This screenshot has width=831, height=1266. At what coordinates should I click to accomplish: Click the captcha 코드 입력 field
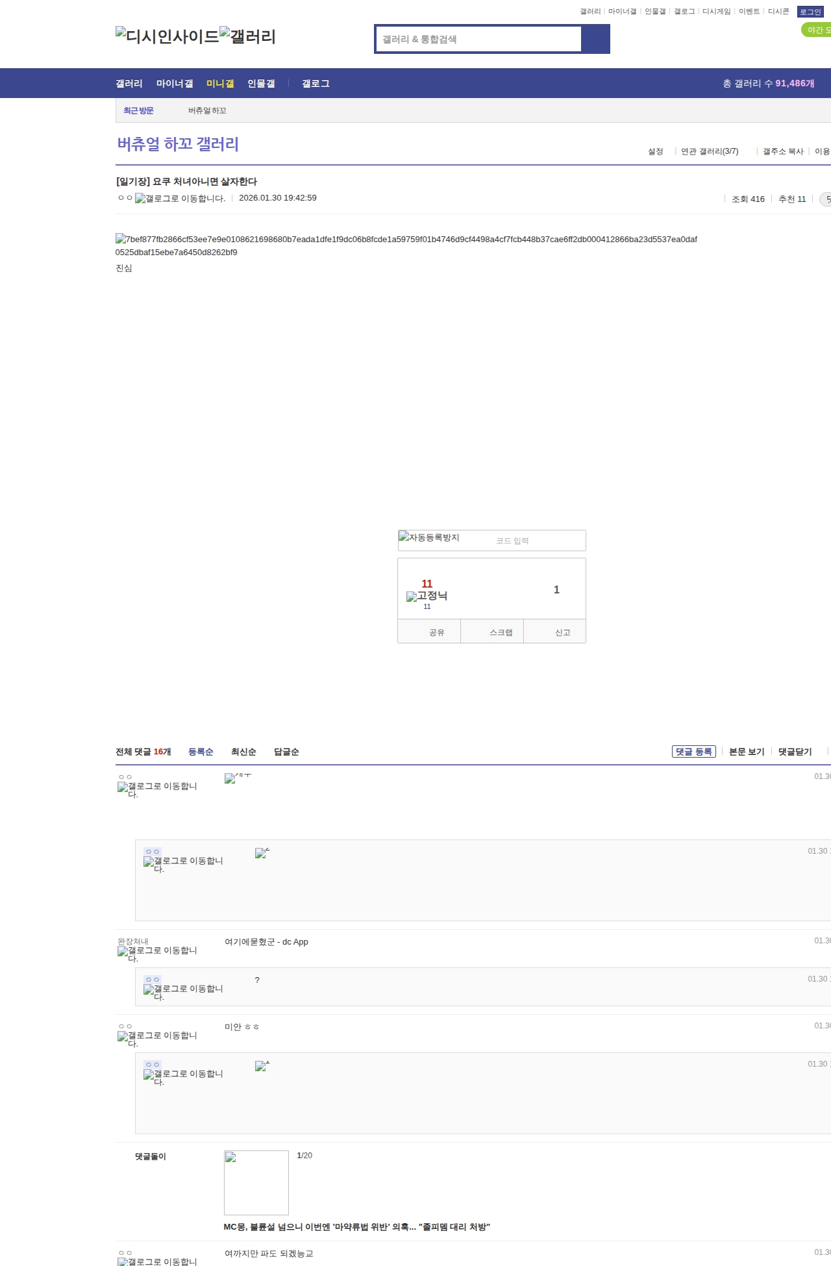(539, 541)
